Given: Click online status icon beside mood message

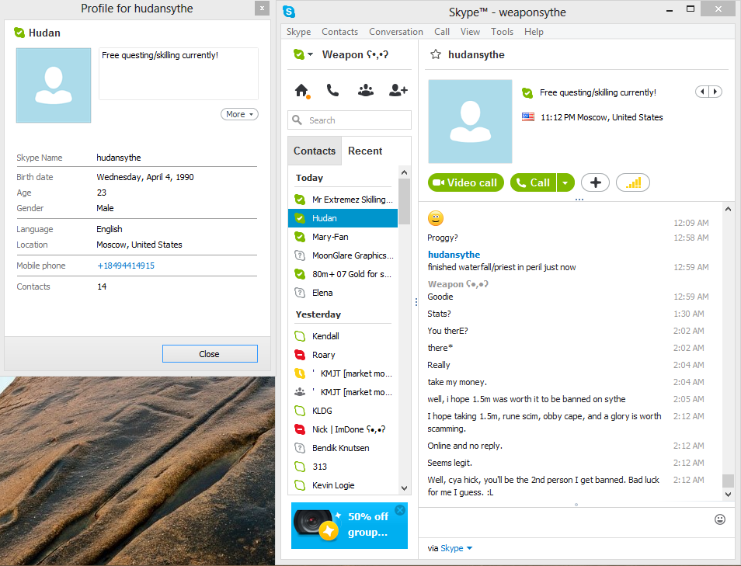Looking at the screenshot, I should pos(527,92).
